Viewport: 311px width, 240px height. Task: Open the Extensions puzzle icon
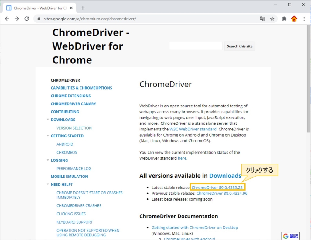[284, 19]
